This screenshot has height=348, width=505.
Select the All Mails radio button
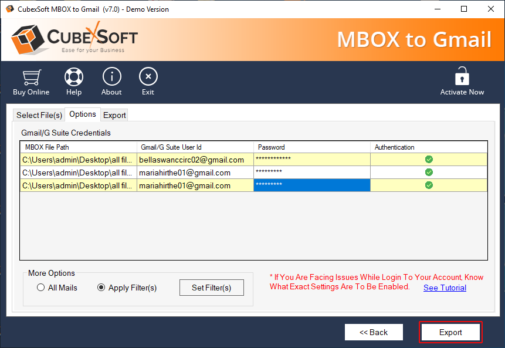click(x=41, y=288)
